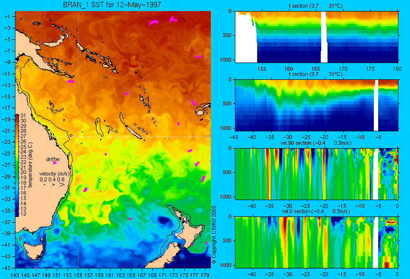
Task: Click the "drifter" legend label
Action: (53, 159)
